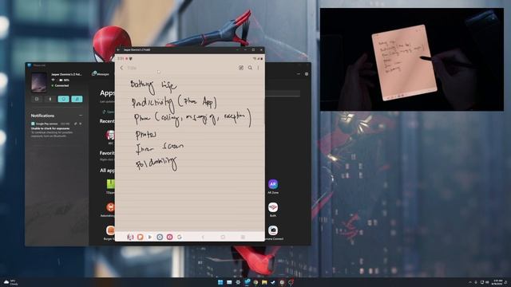Toggle the first quick control under the phone status
This screenshot has height=287, width=511.
coord(37,99)
